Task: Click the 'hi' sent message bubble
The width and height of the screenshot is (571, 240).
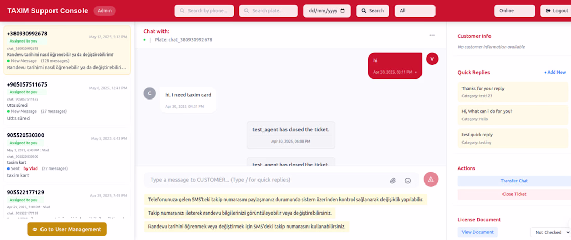Action: 395,66
